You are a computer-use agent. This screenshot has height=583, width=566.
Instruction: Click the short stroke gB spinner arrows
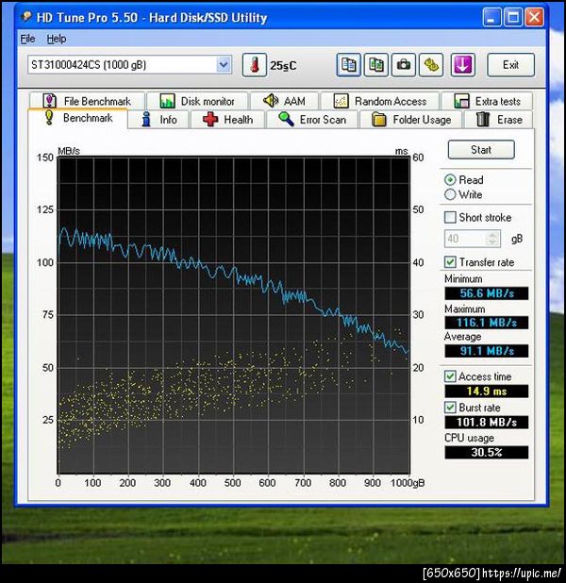(492, 239)
